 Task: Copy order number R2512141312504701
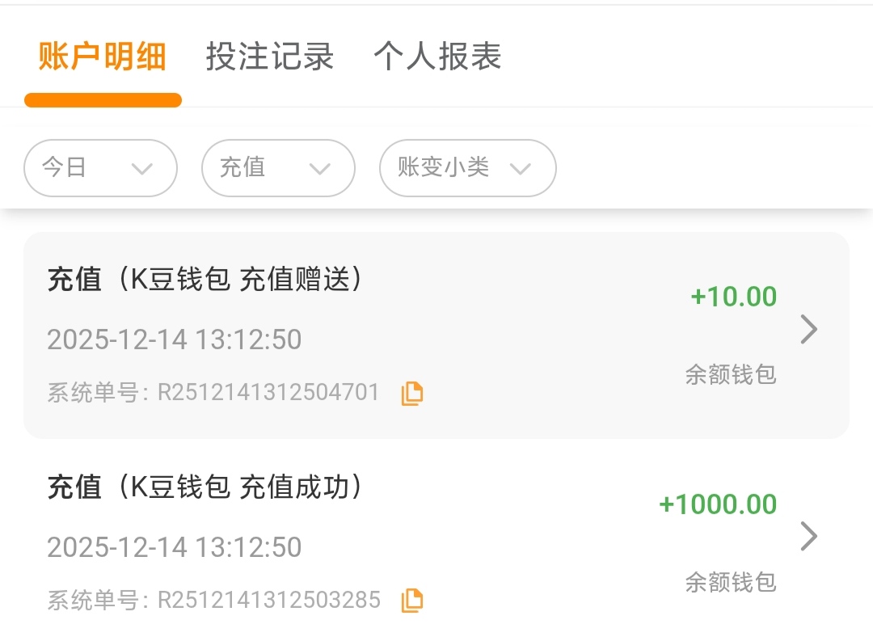[x=412, y=394]
